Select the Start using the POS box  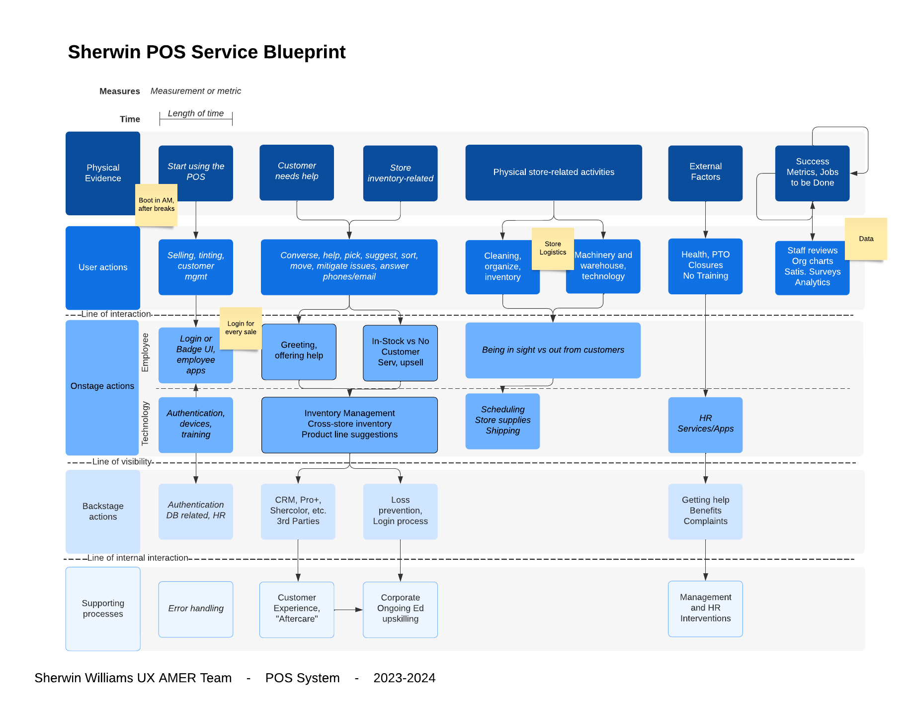click(x=196, y=173)
